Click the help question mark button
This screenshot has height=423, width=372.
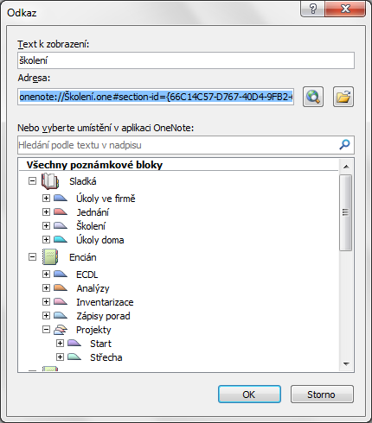pyautogui.click(x=313, y=9)
